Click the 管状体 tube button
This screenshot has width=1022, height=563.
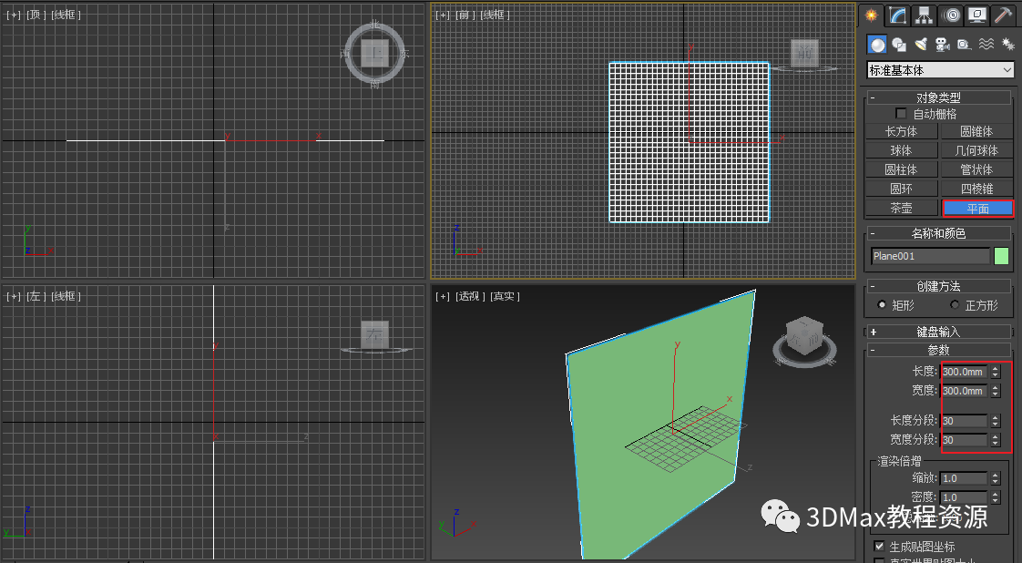[x=976, y=169]
